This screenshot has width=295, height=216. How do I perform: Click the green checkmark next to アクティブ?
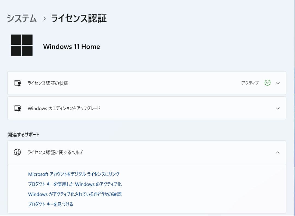tap(267, 83)
